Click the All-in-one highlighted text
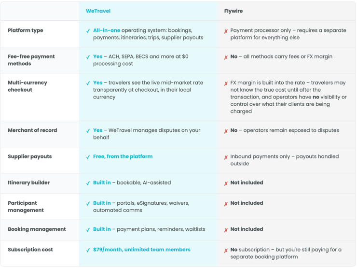 pos(107,30)
